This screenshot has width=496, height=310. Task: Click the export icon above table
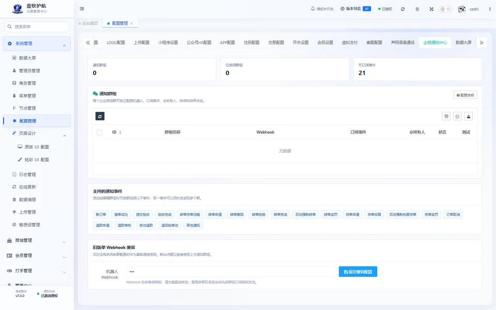point(469,116)
